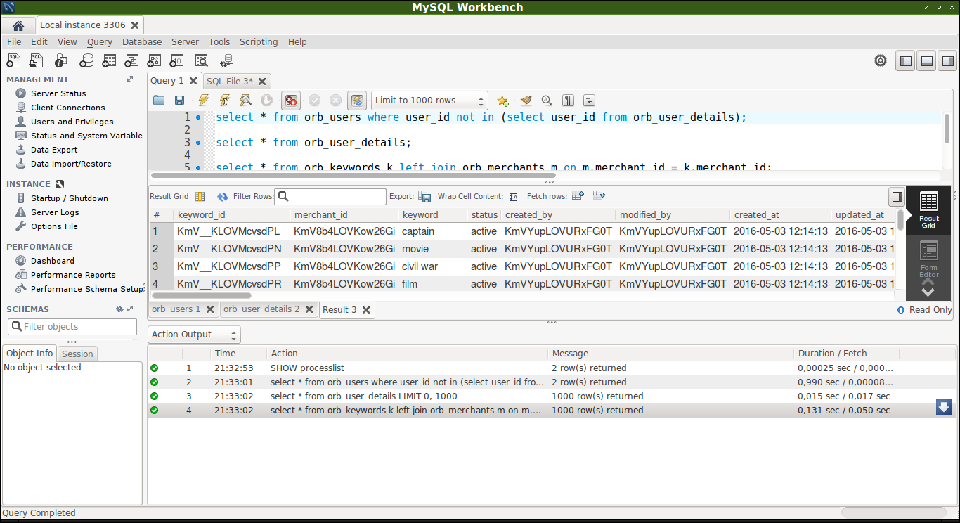Create a new SQL tab icon
Screen dimensions: 960x523
click(x=13, y=61)
